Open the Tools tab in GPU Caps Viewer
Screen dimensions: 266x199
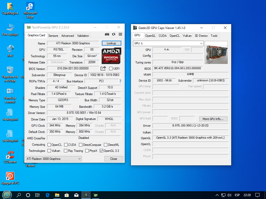[x=214, y=35]
